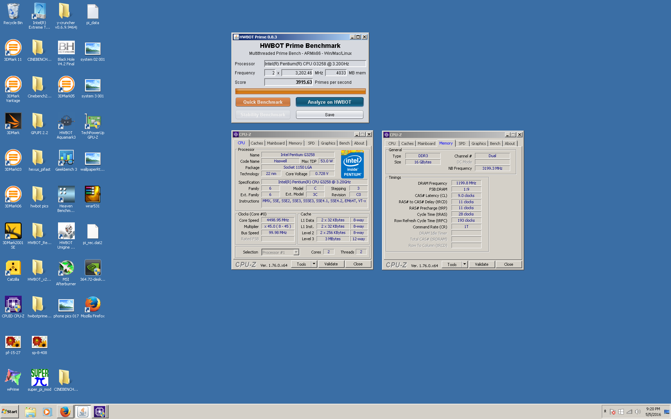Open 3DMark2001 SE desktop shortcut

pyautogui.click(x=13, y=236)
